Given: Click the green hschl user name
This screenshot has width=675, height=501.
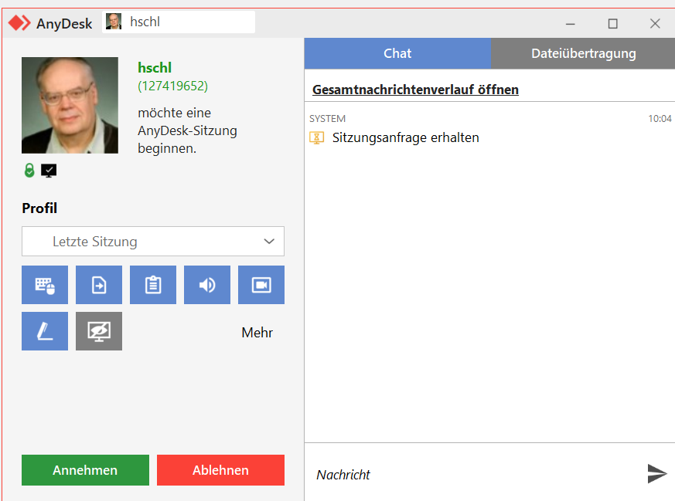Looking at the screenshot, I should pos(155,67).
